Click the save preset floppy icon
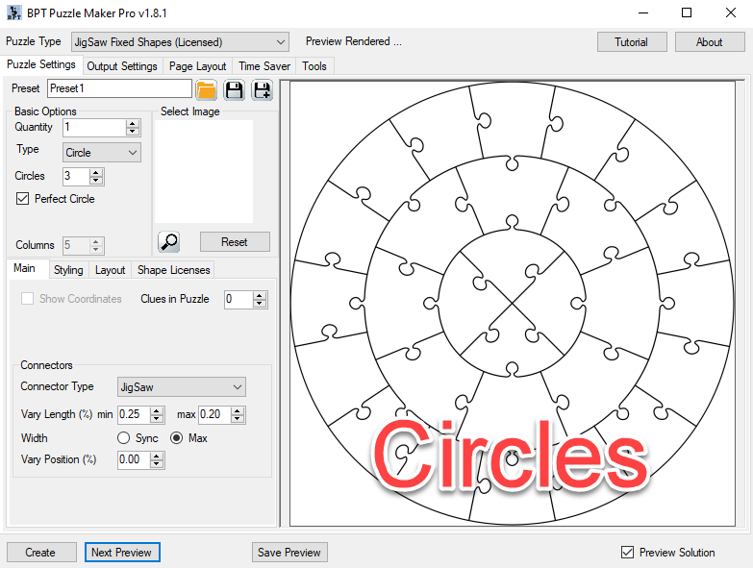This screenshot has width=753, height=568. click(234, 90)
